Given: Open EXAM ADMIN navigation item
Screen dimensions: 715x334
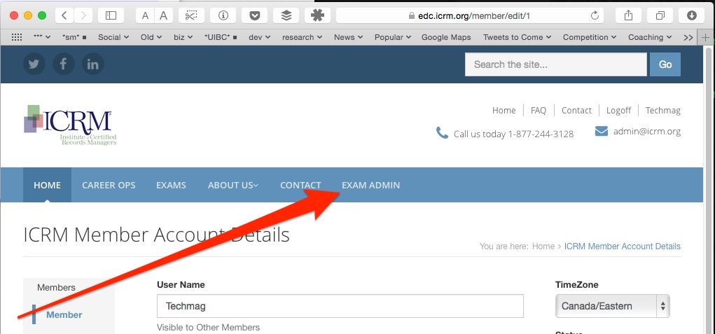Looking at the screenshot, I should coord(370,185).
